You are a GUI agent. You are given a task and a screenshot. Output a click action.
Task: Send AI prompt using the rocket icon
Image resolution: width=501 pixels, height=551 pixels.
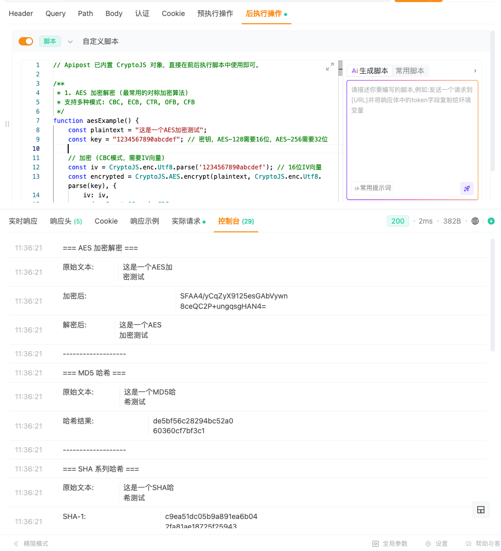pyautogui.click(x=466, y=188)
